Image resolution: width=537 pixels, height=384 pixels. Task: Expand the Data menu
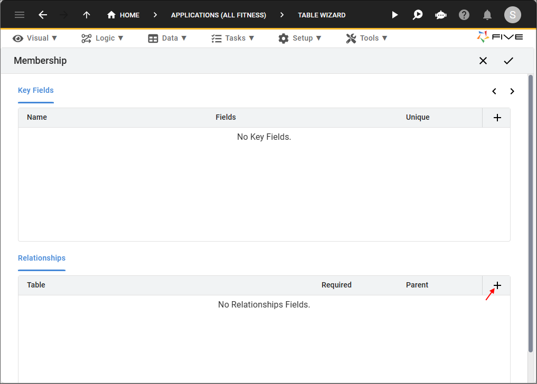tap(167, 38)
